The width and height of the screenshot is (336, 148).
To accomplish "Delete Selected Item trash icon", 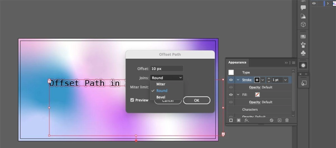I will [x=287, y=120].
